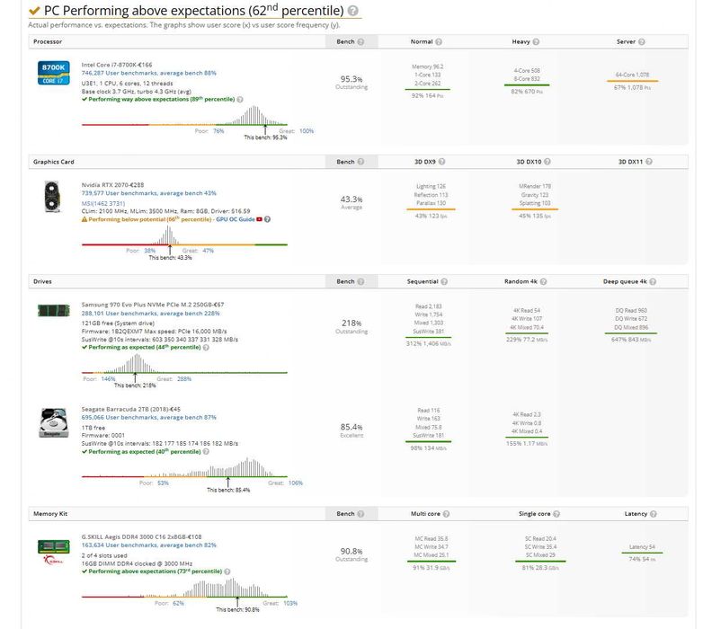Screen dimensions: 703x629
Task: Click help icon next to Normal column header
Action: click(439, 41)
